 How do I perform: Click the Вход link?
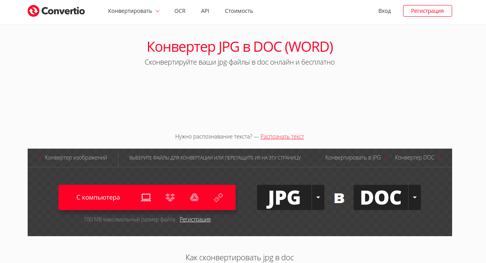pyautogui.click(x=384, y=11)
